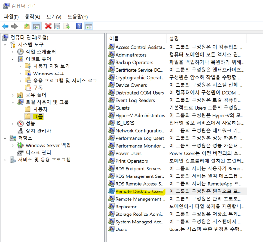
Task: Click the 공유 폴더 icon
Action: click(20, 95)
